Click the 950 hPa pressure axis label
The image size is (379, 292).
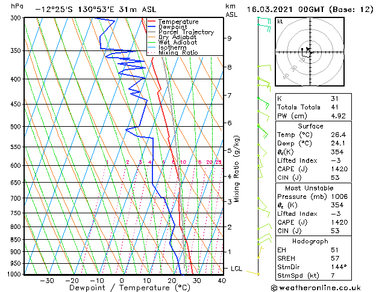pyautogui.click(x=17, y=264)
